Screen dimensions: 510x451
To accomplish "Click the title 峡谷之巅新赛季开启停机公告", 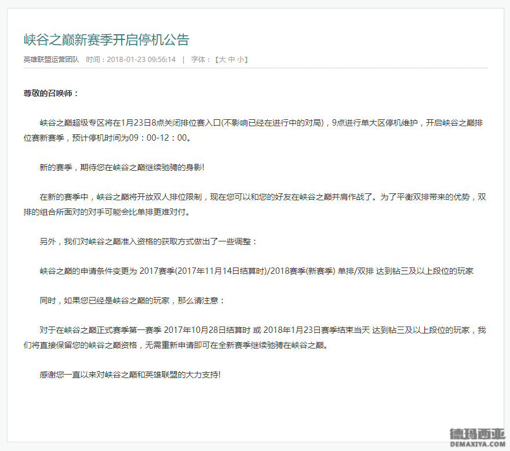I will click(x=107, y=39).
